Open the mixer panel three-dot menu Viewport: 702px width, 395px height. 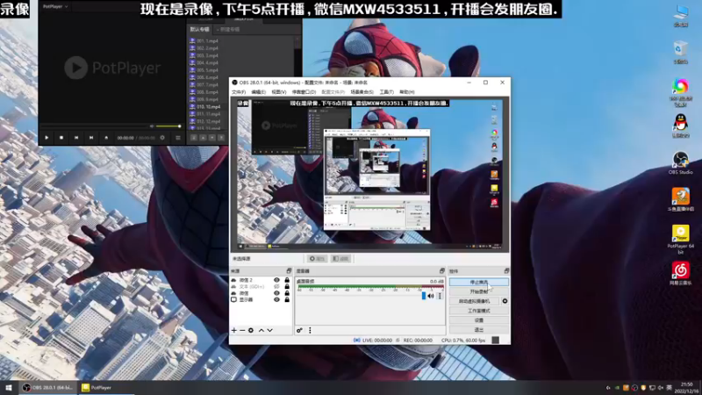(x=310, y=331)
